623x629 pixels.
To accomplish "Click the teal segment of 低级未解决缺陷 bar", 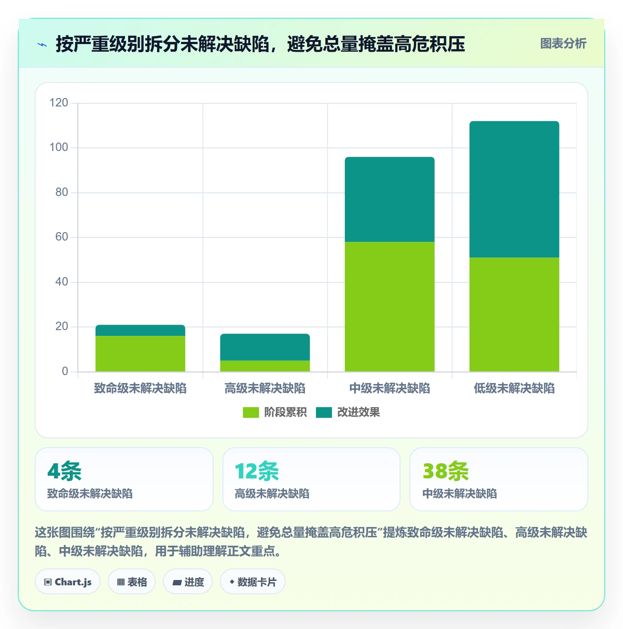I will pyautogui.click(x=514, y=189).
